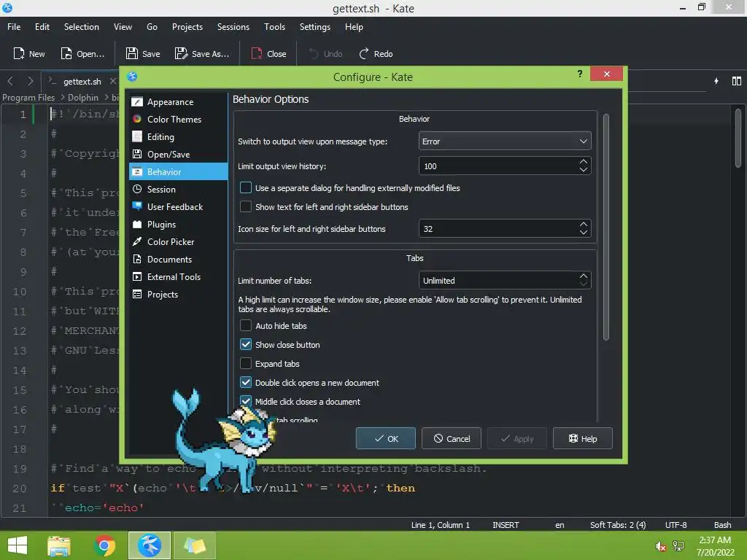Open the Settings menu
Screen dimensions: 747x560
coord(315,27)
